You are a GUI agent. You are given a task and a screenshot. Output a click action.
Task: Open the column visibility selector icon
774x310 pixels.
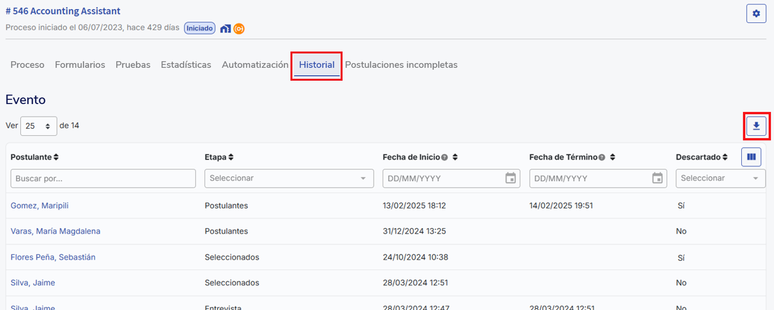coord(751,157)
